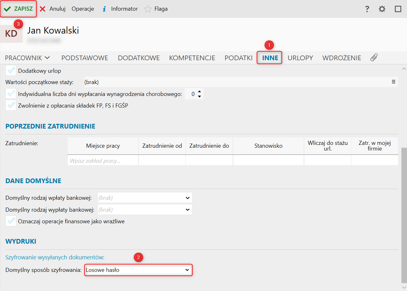Select the Inne tab
The height and width of the screenshot is (291, 407).
(x=270, y=58)
